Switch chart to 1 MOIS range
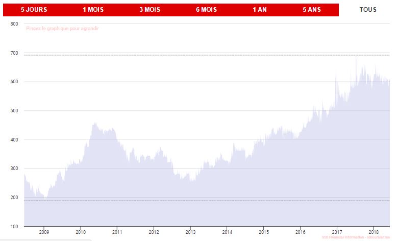 93,10
